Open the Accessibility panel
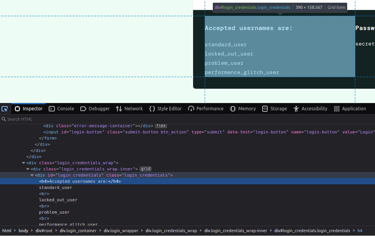 (311, 109)
